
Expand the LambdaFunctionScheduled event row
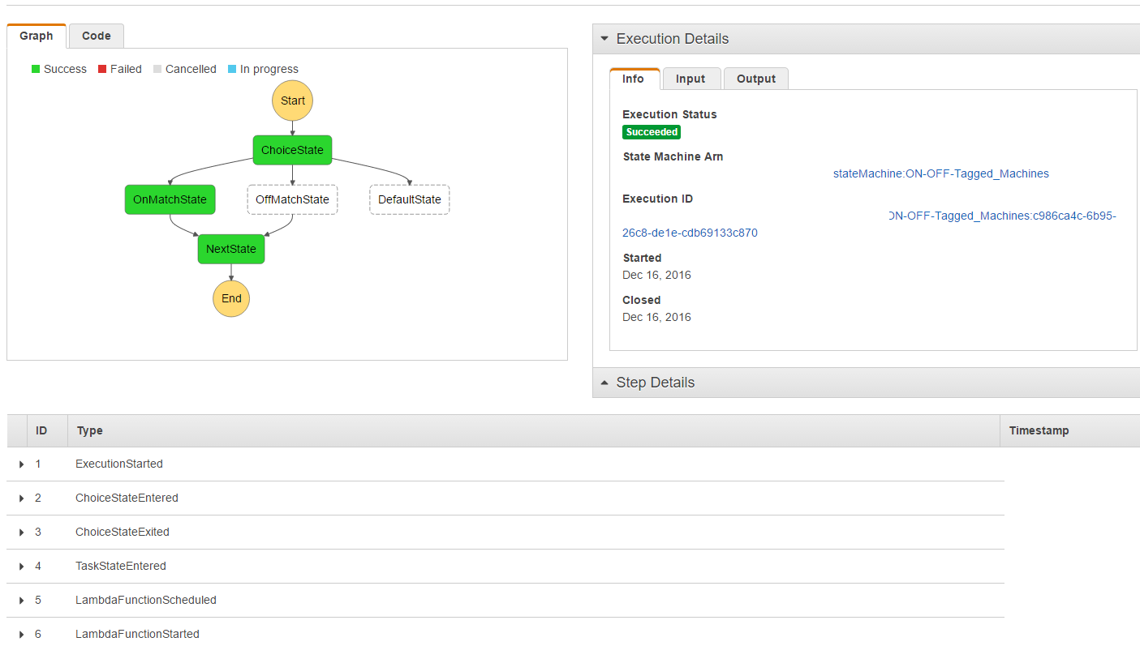pyautogui.click(x=22, y=601)
